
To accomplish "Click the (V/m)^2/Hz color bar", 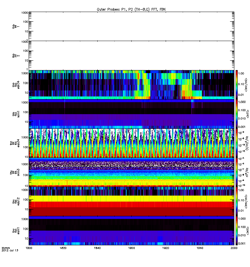I will [237, 143].
